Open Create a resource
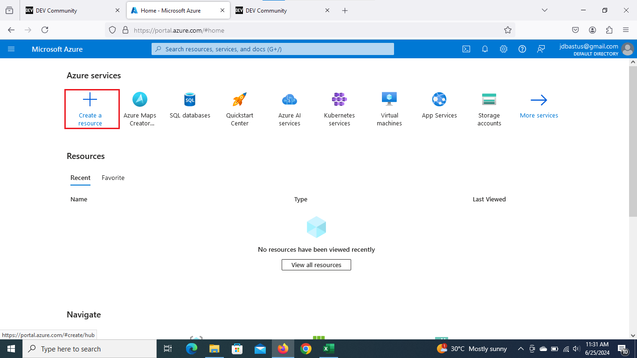The height and width of the screenshot is (358, 637). click(x=90, y=110)
